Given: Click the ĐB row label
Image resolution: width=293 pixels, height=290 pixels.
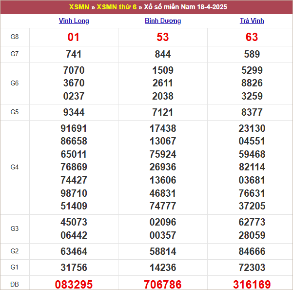Looking at the screenshot, I should click(15, 284).
